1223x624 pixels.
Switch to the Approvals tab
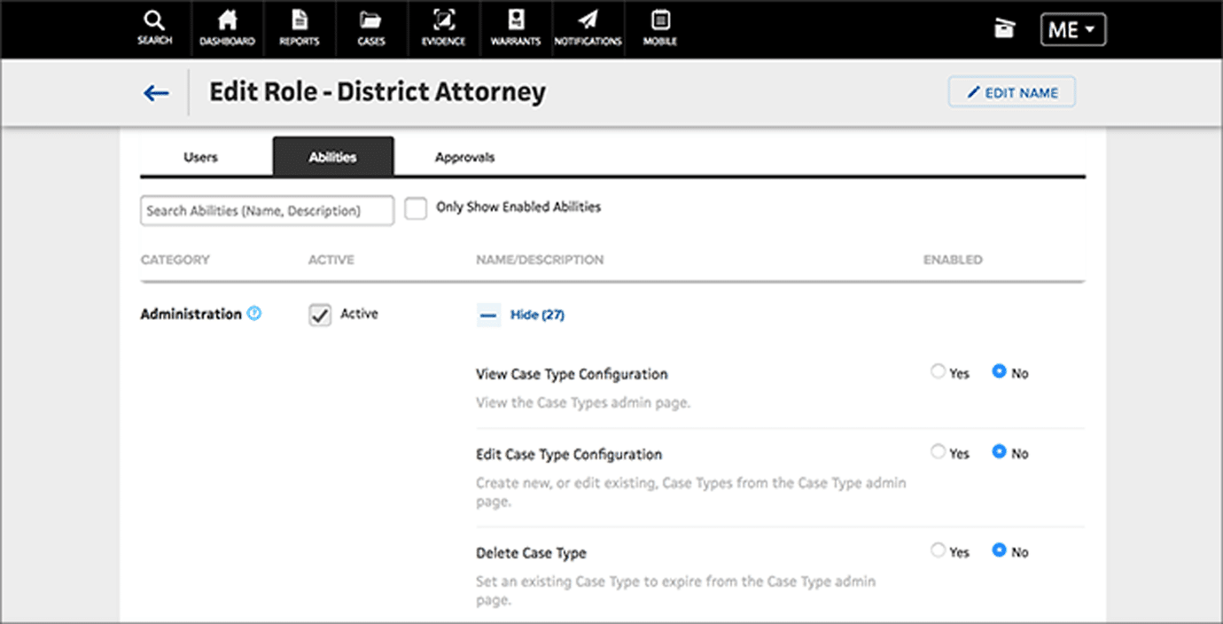(464, 157)
